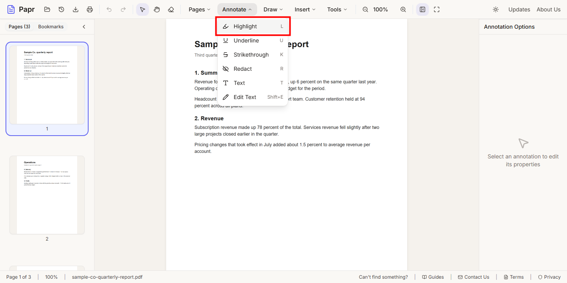This screenshot has height=283, width=567.
Task: Click the Annotation Options panel title
Action: click(509, 27)
